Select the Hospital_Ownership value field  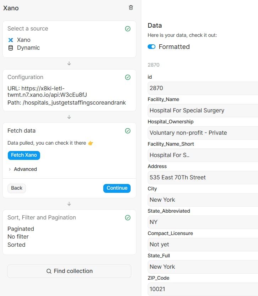202,133
